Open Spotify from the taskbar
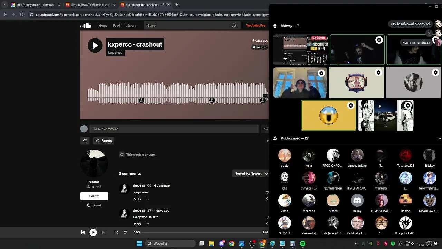Image resolution: width=442 pixels, height=249 pixels. (x=302, y=243)
